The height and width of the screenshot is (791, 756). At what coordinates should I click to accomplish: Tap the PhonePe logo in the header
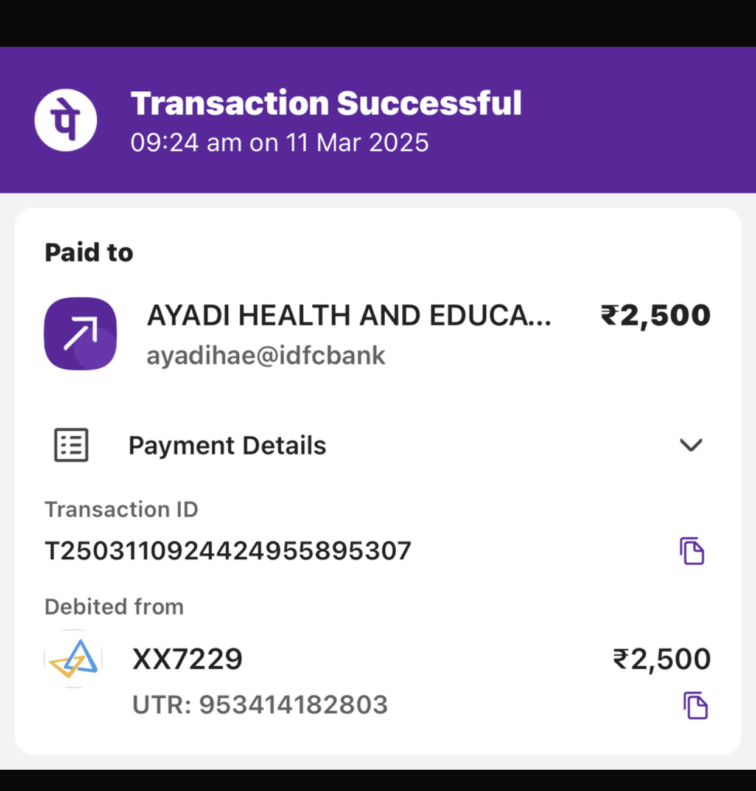tap(66, 120)
